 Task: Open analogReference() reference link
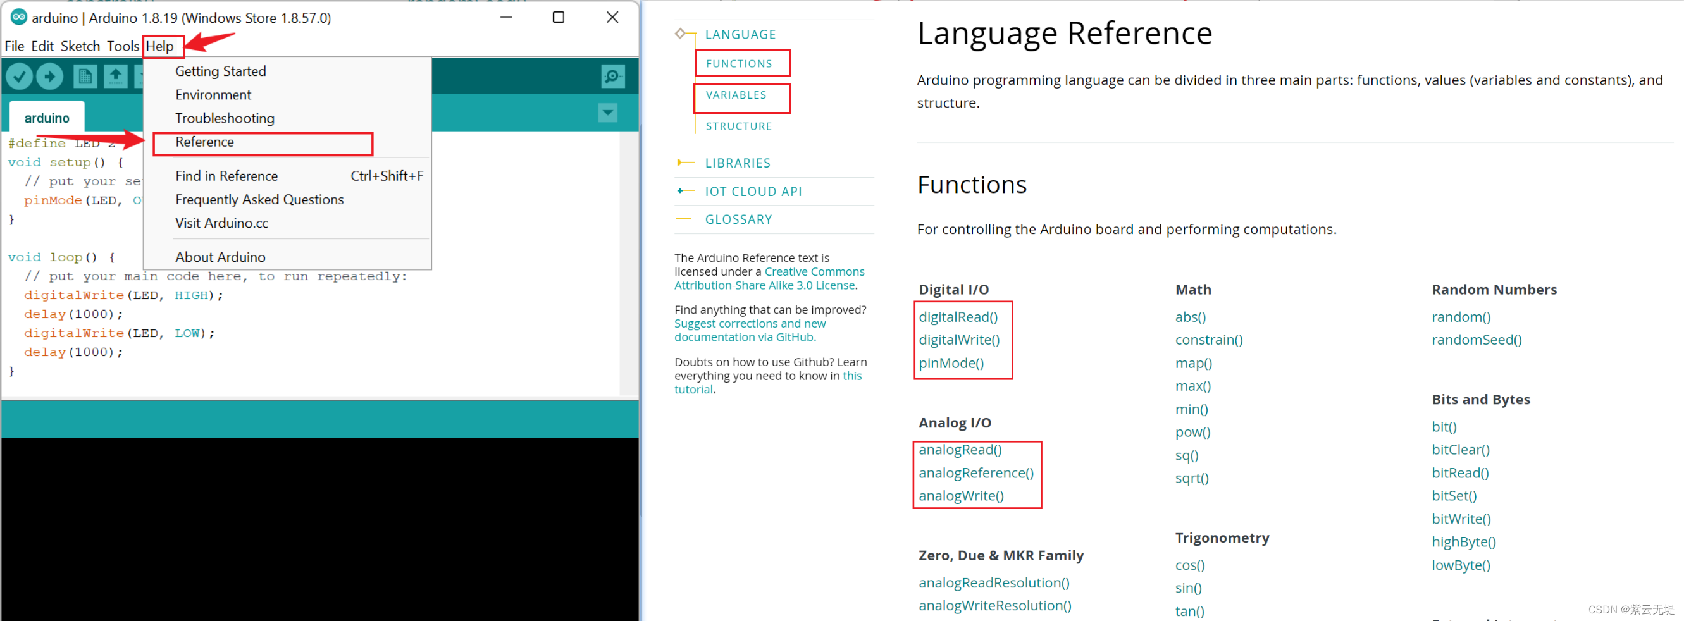(x=976, y=472)
